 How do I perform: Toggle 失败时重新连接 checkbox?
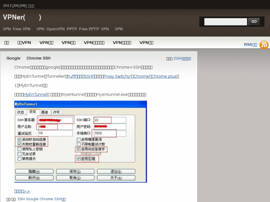19,144
